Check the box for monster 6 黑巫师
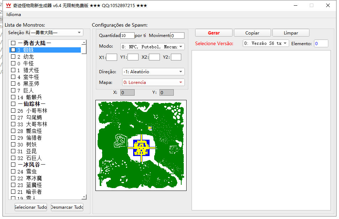 (x=13, y=84)
